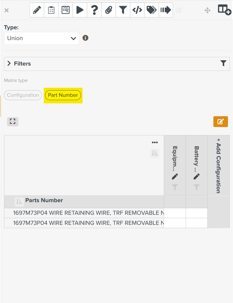Click the paperclip attachment icon

[x=109, y=10]
